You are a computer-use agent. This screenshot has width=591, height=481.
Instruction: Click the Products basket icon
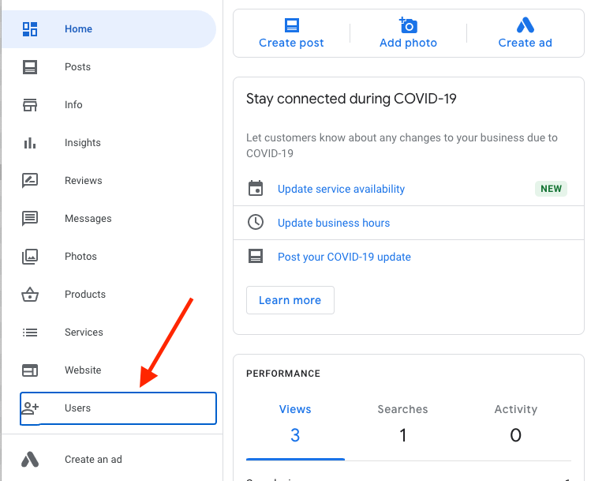[x=30, y=295]
